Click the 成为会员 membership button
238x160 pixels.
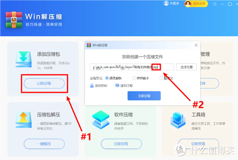(x=196, y=4)
